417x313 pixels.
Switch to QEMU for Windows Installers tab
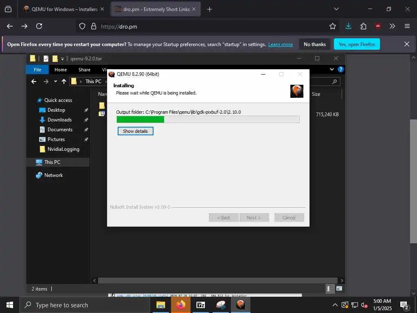pos(64,9)
